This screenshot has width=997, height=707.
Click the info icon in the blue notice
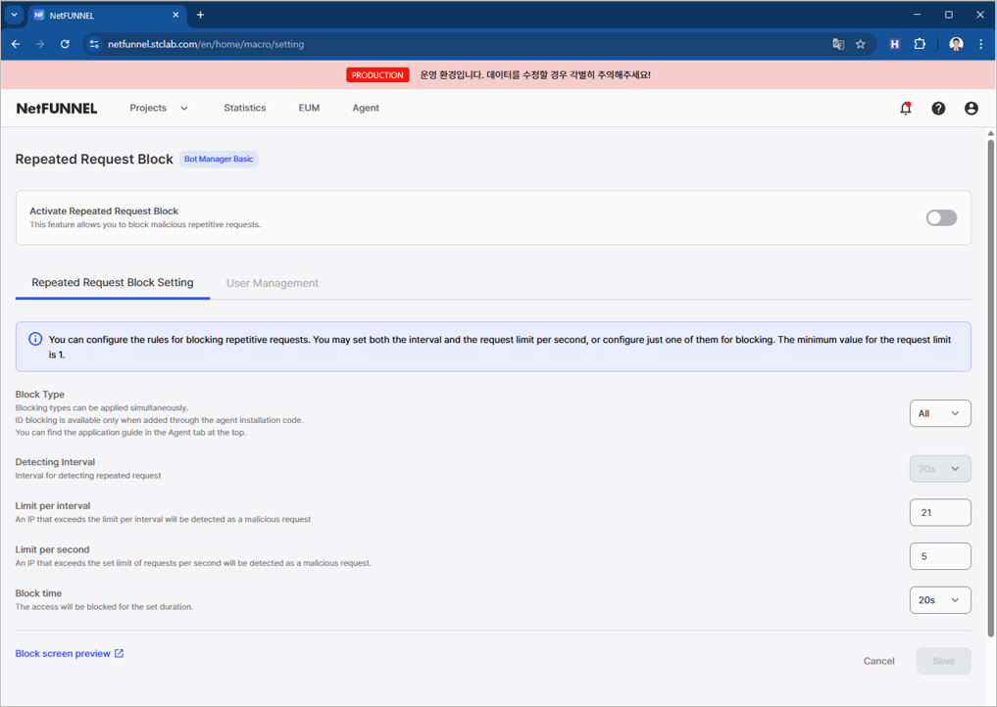pos(35,339)
